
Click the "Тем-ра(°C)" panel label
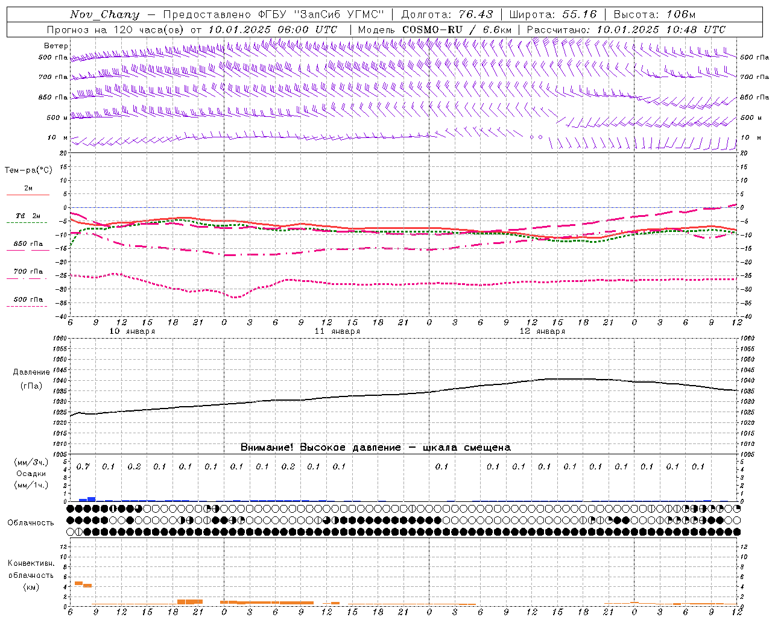click(28, 171)
